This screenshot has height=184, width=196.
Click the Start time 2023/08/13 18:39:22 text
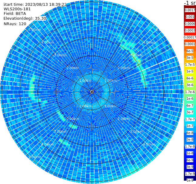(35, 5)
